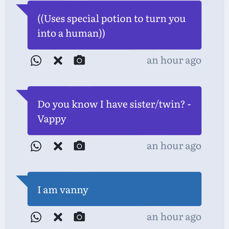The image size is (229, 229).
Task: Screenshot the potion message with camera icon
Action: [79, 61]
